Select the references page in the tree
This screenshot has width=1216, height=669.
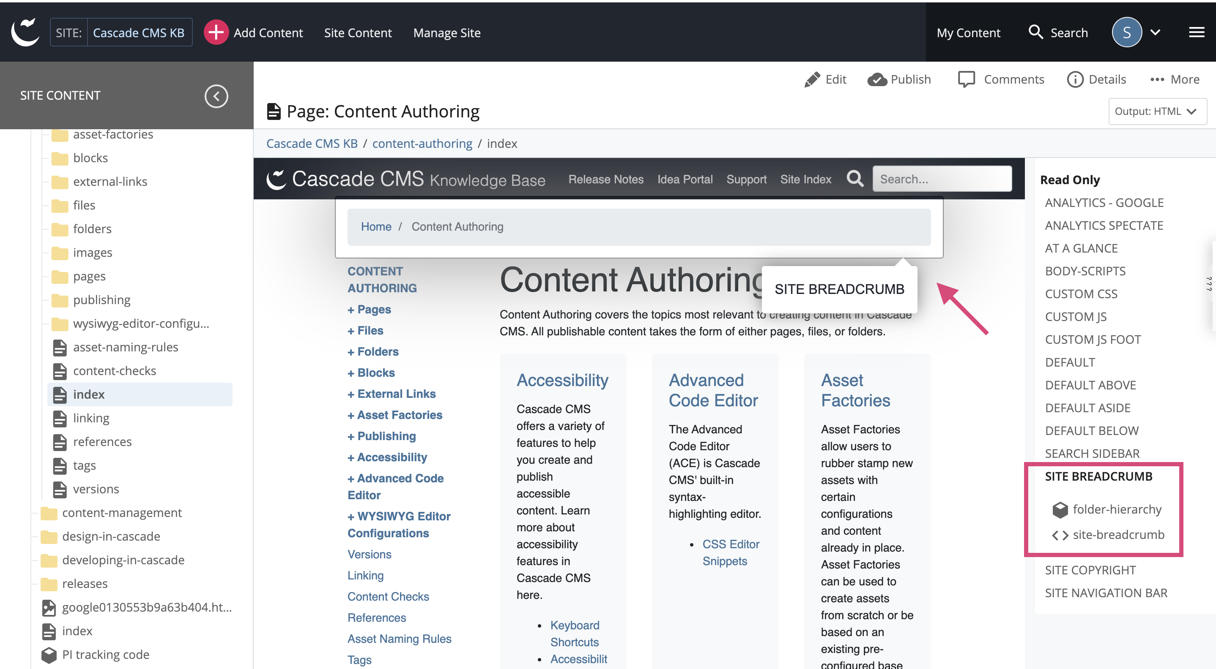(x=102, y=442)
